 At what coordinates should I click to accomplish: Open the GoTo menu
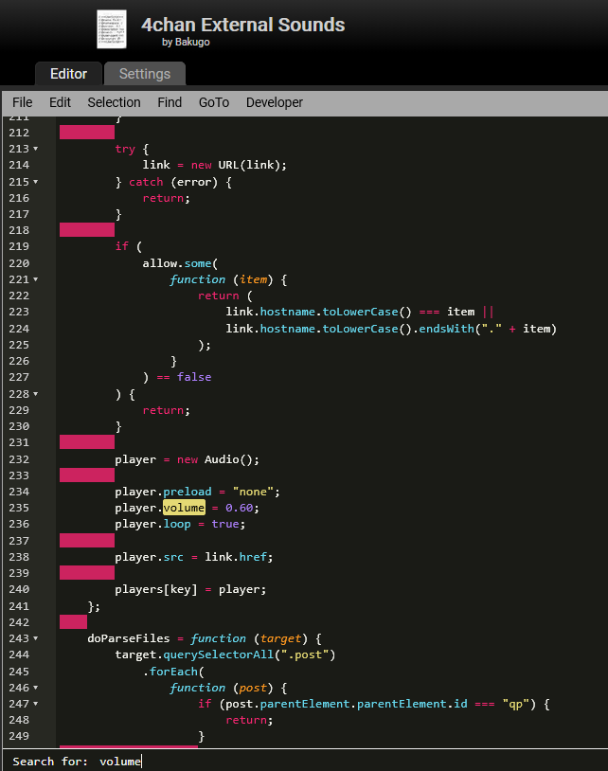pos(214,102)
